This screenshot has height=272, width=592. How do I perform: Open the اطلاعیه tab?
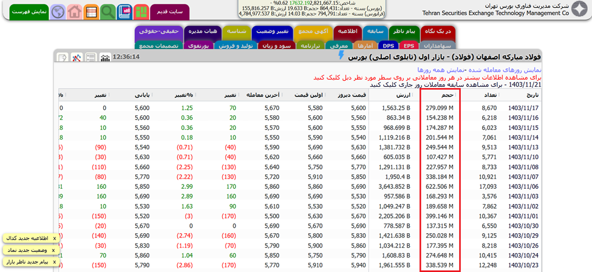[348, 33]
